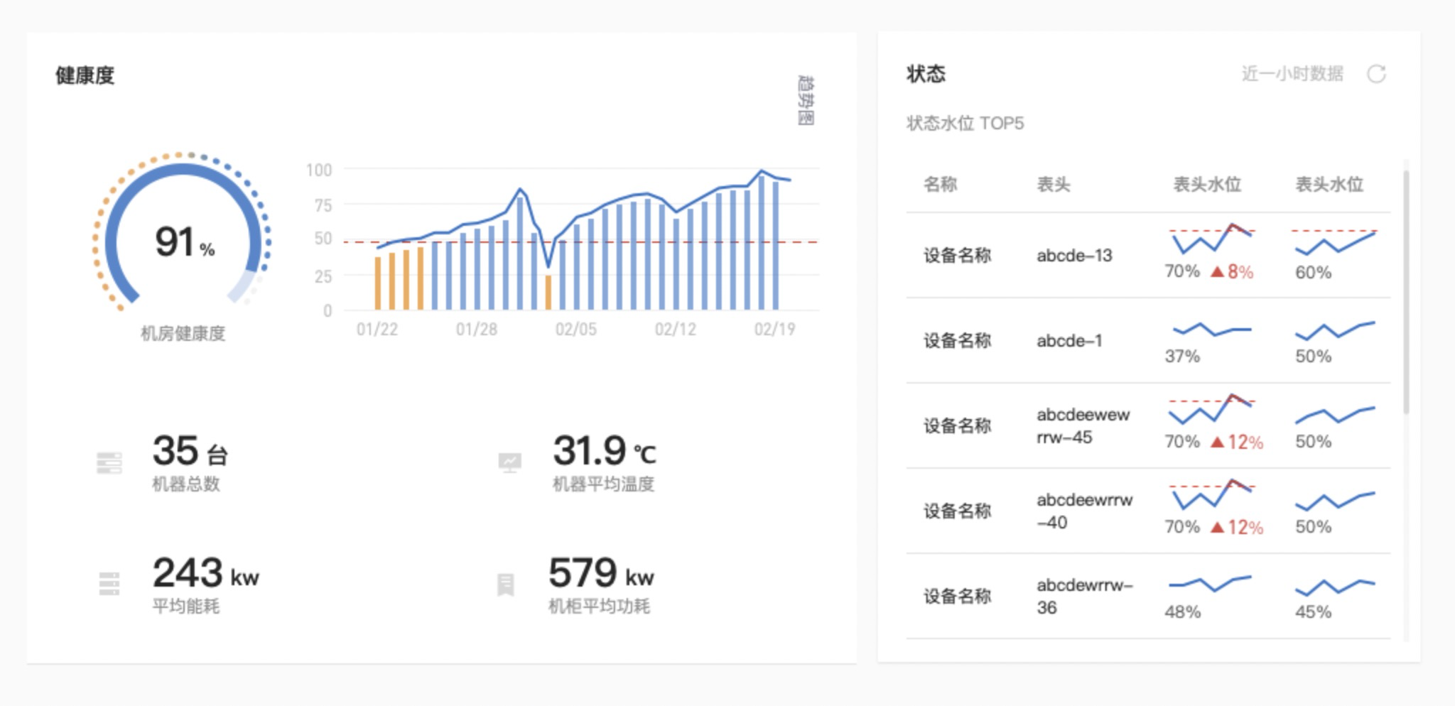Viewport: 1455px width, 706px height.
Task: Click the first 表头水位 column header
Action: [x=1207, y=185]
